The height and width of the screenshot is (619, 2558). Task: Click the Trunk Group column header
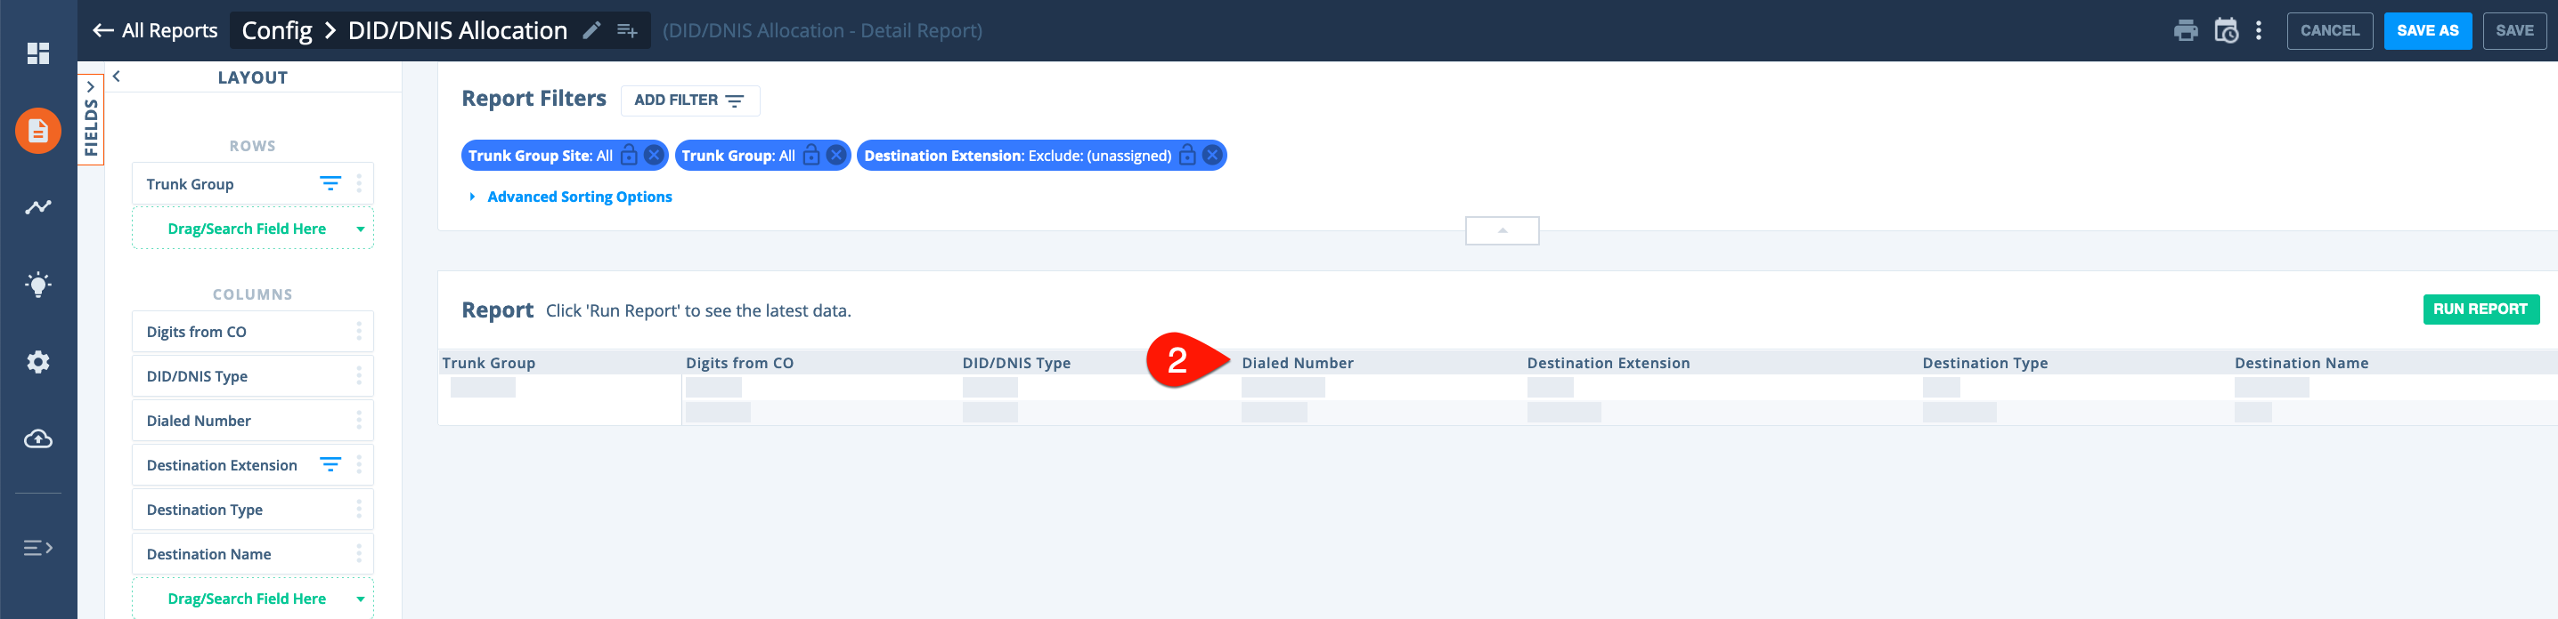coord(489,363)
